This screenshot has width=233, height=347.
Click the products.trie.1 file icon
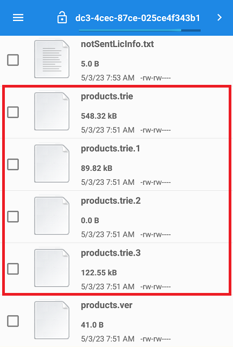(52, 164)
